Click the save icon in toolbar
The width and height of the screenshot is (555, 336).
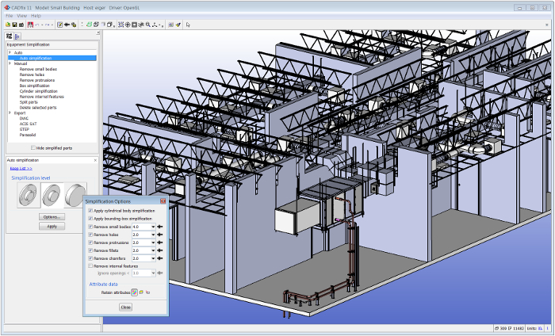(13, 25)
